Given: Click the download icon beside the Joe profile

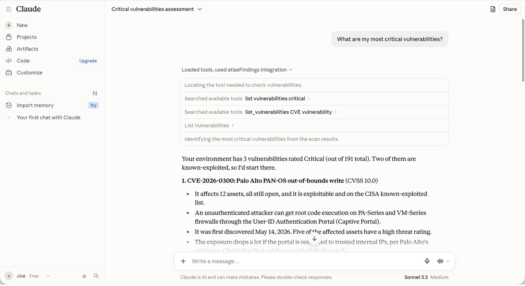Looking at the screenshot, I should 84,276.
